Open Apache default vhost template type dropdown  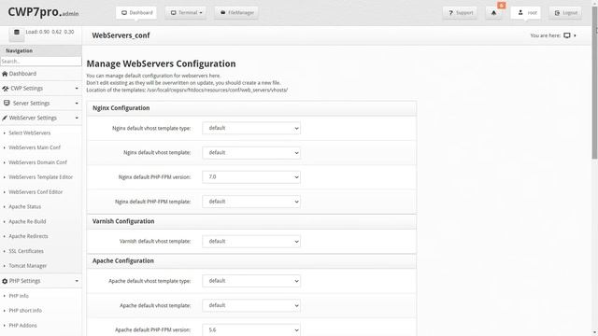pyautogui.click(x=251, y=281)
